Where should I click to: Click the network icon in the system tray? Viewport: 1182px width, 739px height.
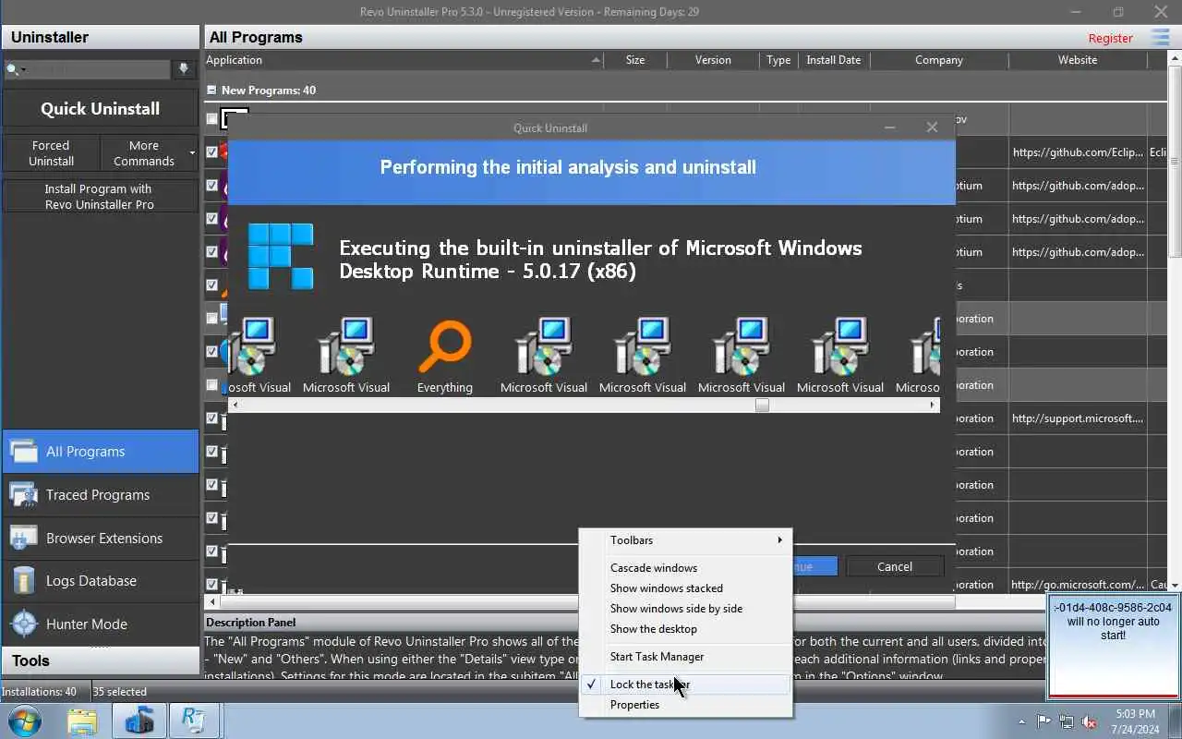point(1067,721)
